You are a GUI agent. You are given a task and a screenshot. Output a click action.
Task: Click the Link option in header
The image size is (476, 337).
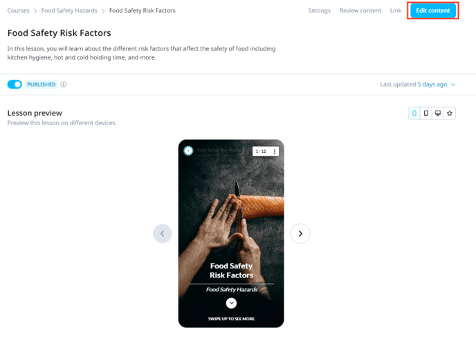point(396,10)
